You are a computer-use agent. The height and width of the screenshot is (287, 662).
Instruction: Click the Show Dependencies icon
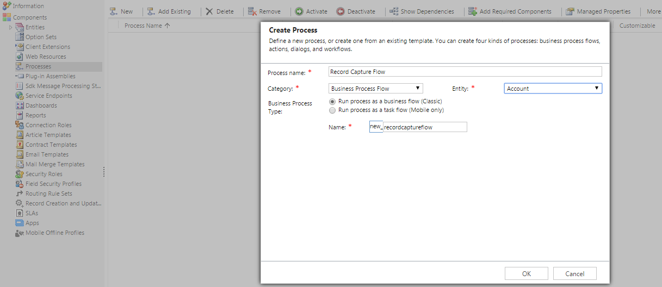394,11
